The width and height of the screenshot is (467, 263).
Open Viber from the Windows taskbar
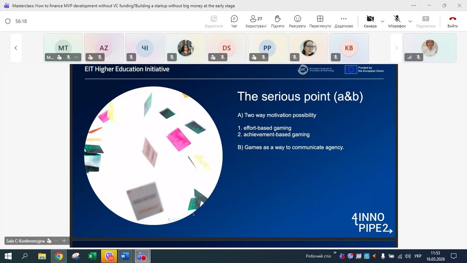(x=109, y=256)
